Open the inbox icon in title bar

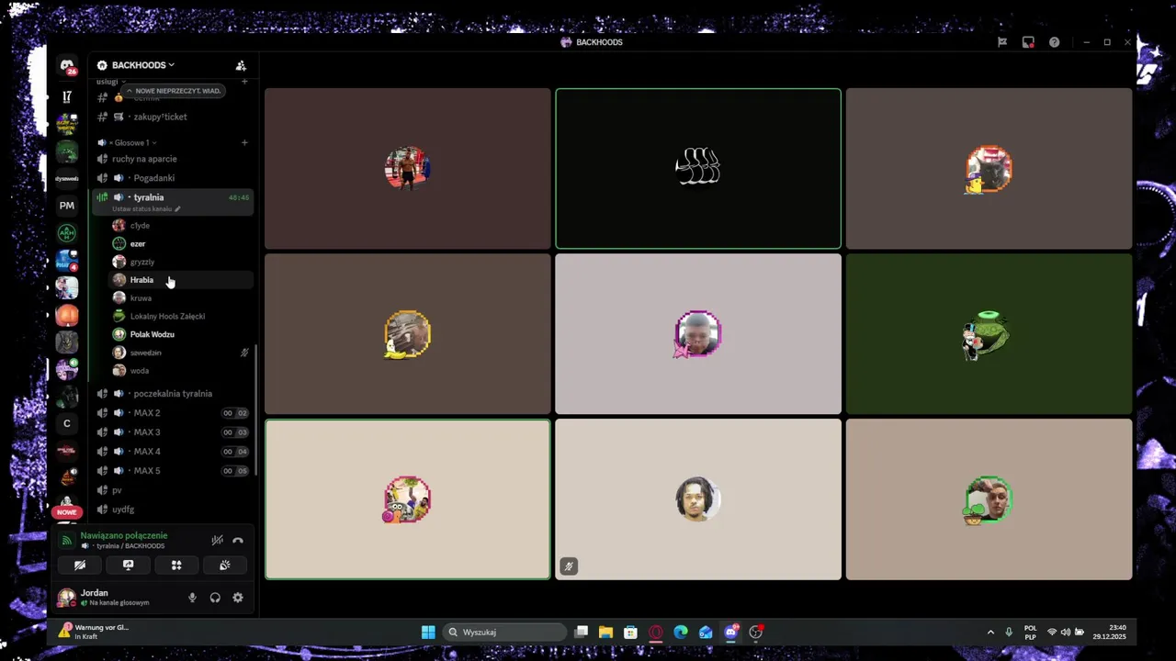click(1028, 42)
